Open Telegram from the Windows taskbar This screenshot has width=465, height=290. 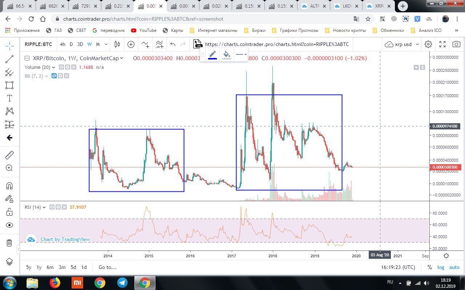coord(122,283)
